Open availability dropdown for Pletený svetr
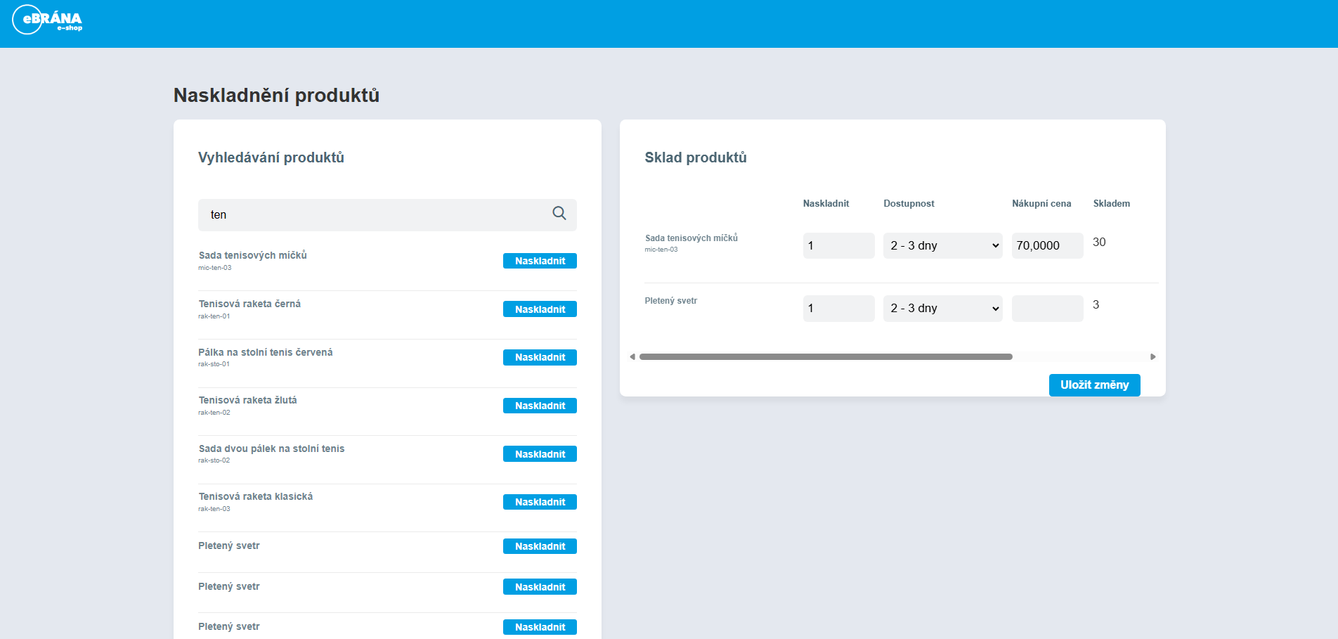The height and width of the screenshot is (639, 1338). tap(942, 309)
